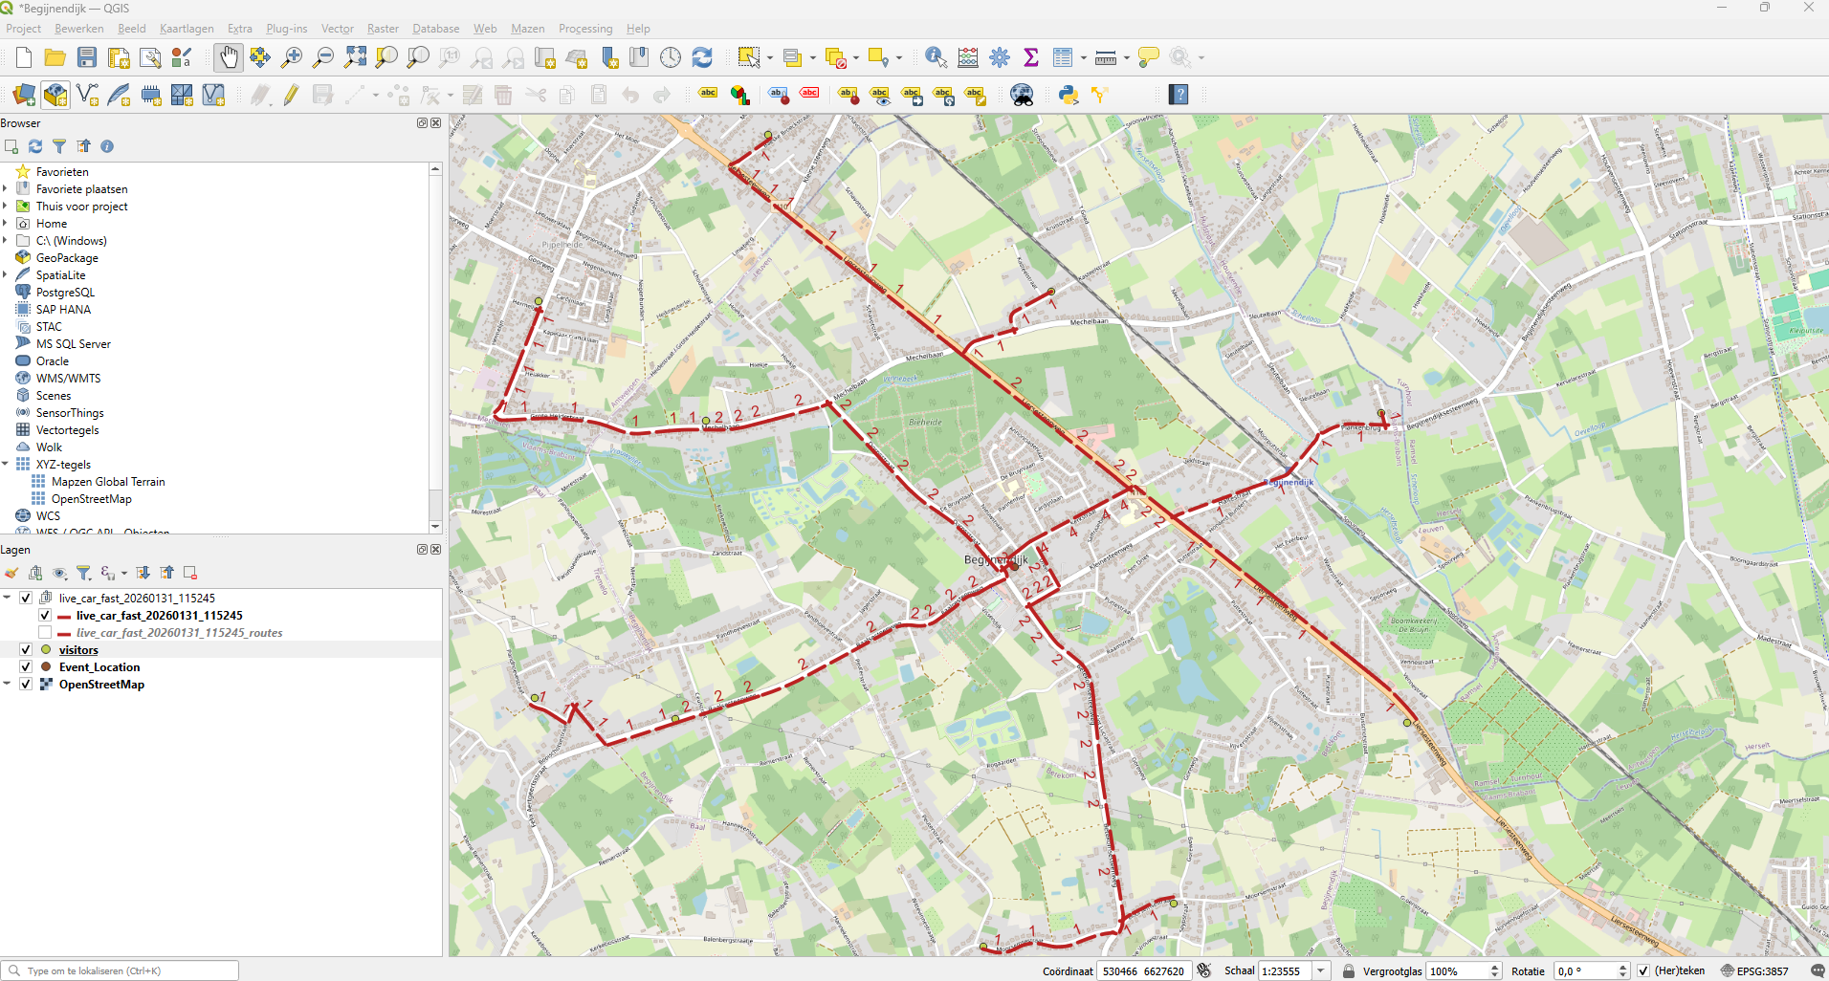This screenshot has height=981, width=1829.
Task: Zoom to full extent icon
Action: click(x=355, y=57)
